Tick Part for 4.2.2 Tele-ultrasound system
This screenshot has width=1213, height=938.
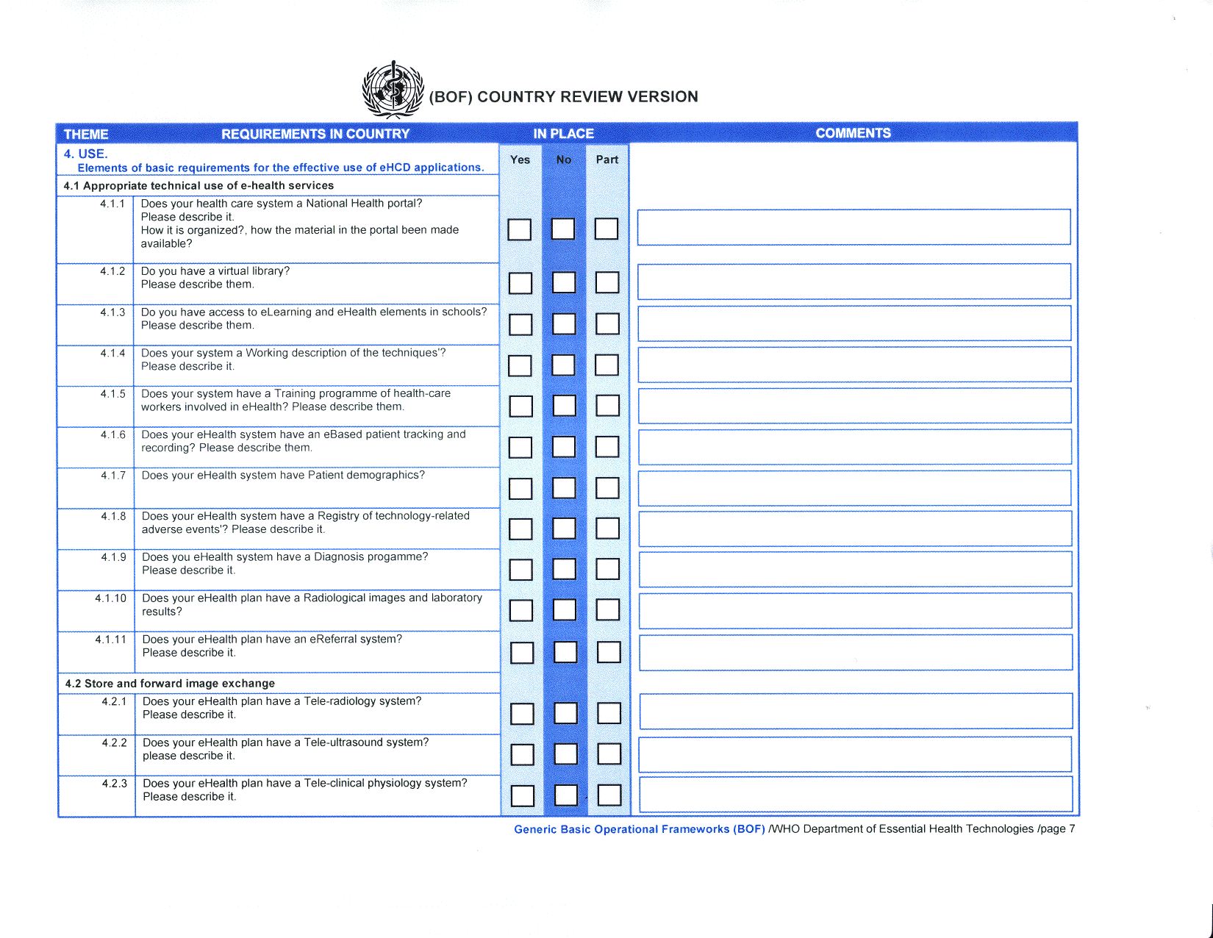coord(609,755)
